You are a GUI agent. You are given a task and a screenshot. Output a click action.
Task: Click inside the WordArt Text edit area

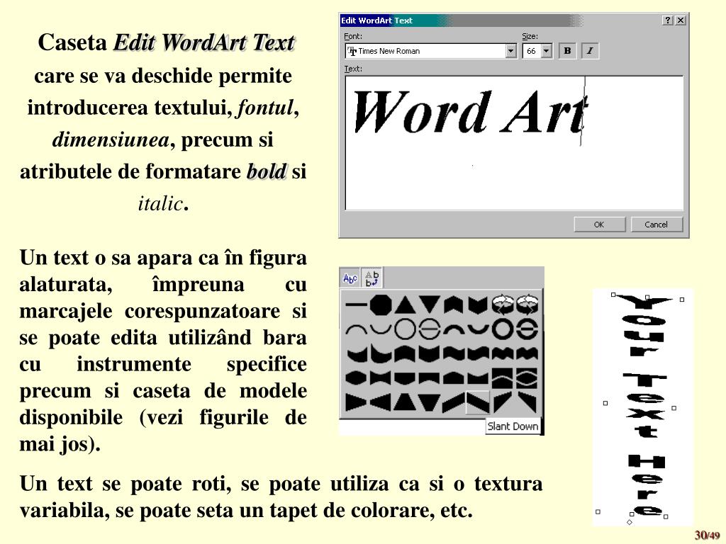pyautogui.click(x=514, y=143)
